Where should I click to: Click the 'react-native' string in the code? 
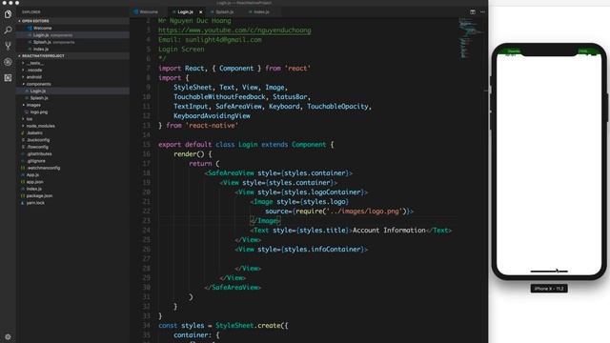(x=212, y=126)
